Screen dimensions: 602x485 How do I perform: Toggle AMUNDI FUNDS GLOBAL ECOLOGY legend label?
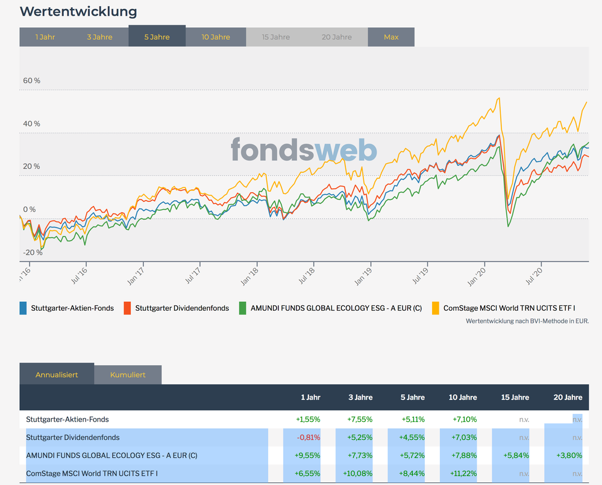pos(336,308)
